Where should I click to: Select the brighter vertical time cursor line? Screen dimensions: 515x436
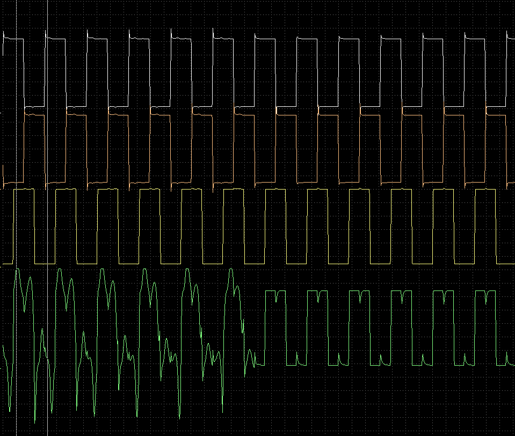48,218
